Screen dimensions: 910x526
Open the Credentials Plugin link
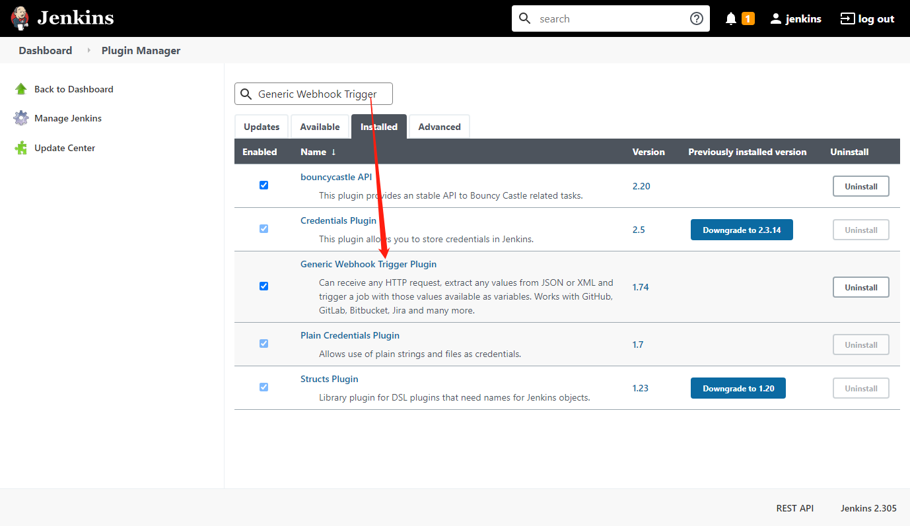click(338, 220)
